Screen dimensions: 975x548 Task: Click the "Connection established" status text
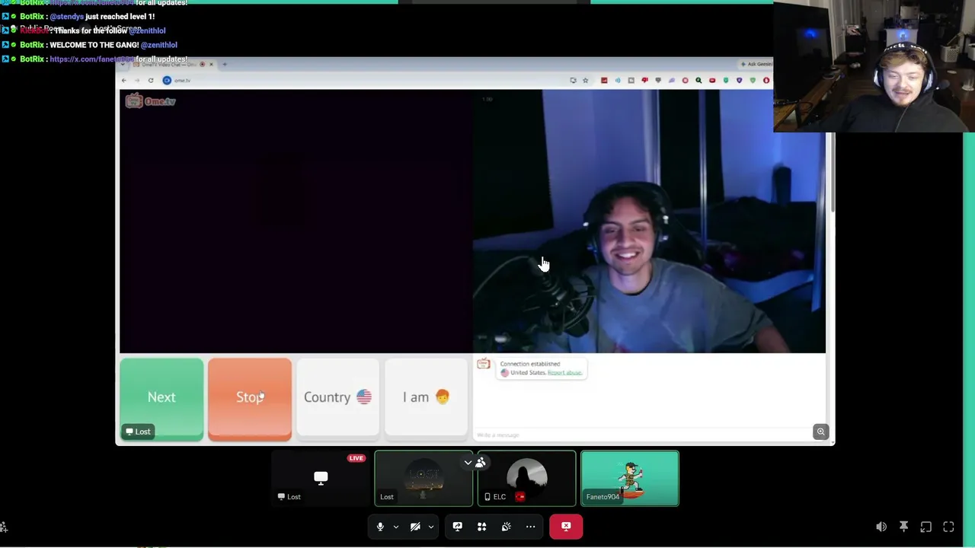pos(529,364)
